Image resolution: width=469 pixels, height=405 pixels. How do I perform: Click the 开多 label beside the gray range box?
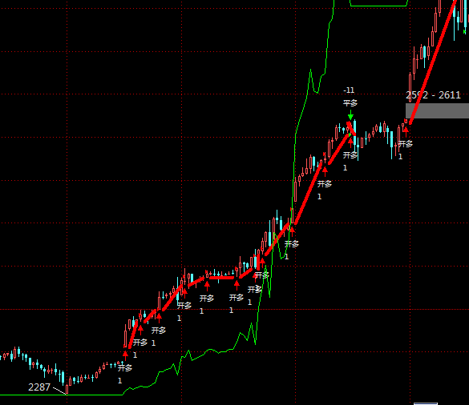pyautogui.click(x=406, y=144)
